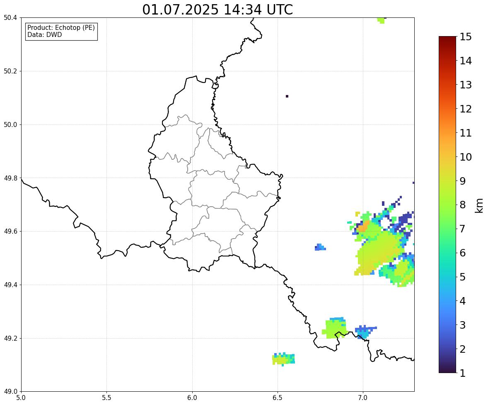Click the y-axis label "49.0"

10,392
